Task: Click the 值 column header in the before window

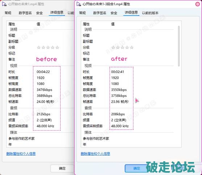Action: tap(38, 24)
